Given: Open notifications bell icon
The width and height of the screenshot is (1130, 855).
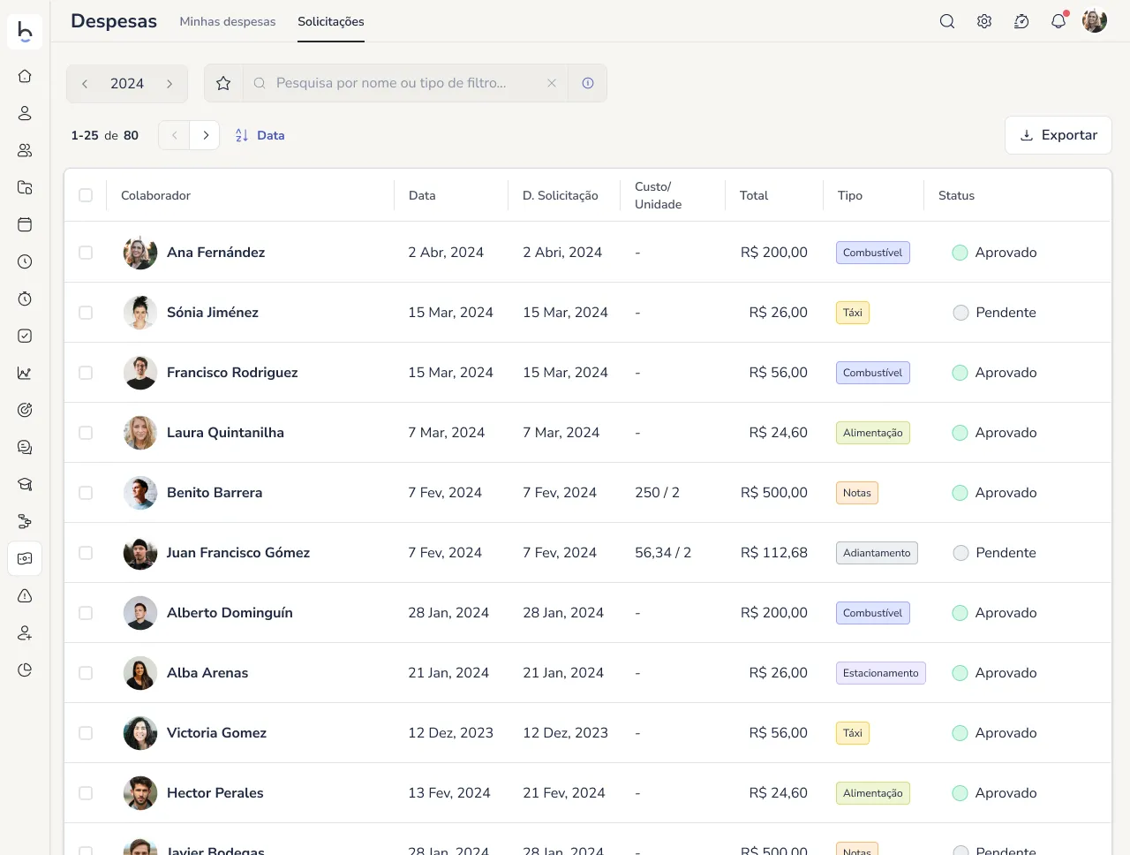Looking at the screenshot, I should coord(1058,21).
